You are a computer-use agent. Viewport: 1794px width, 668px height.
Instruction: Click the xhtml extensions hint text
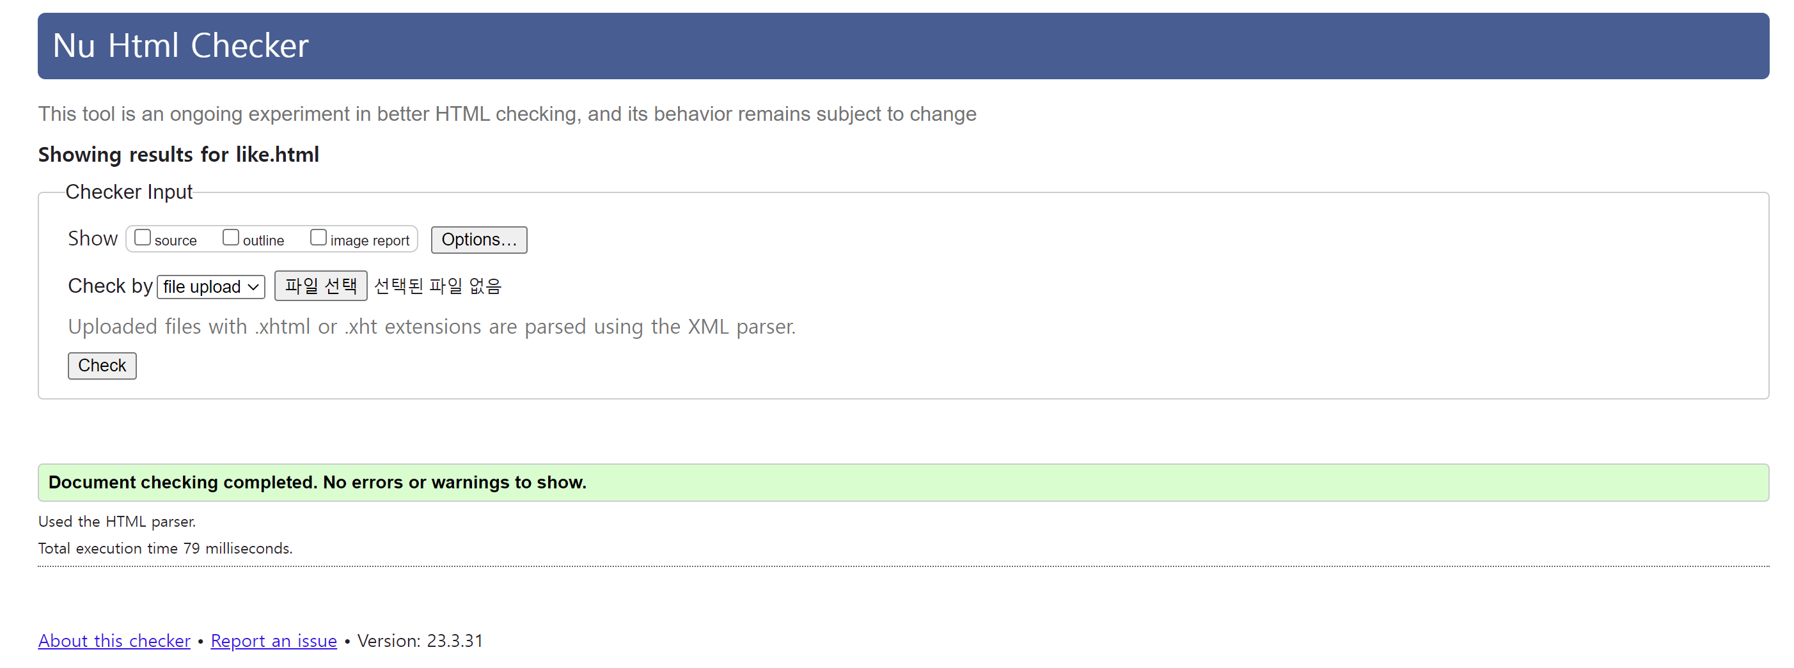[x=432, y=327]
